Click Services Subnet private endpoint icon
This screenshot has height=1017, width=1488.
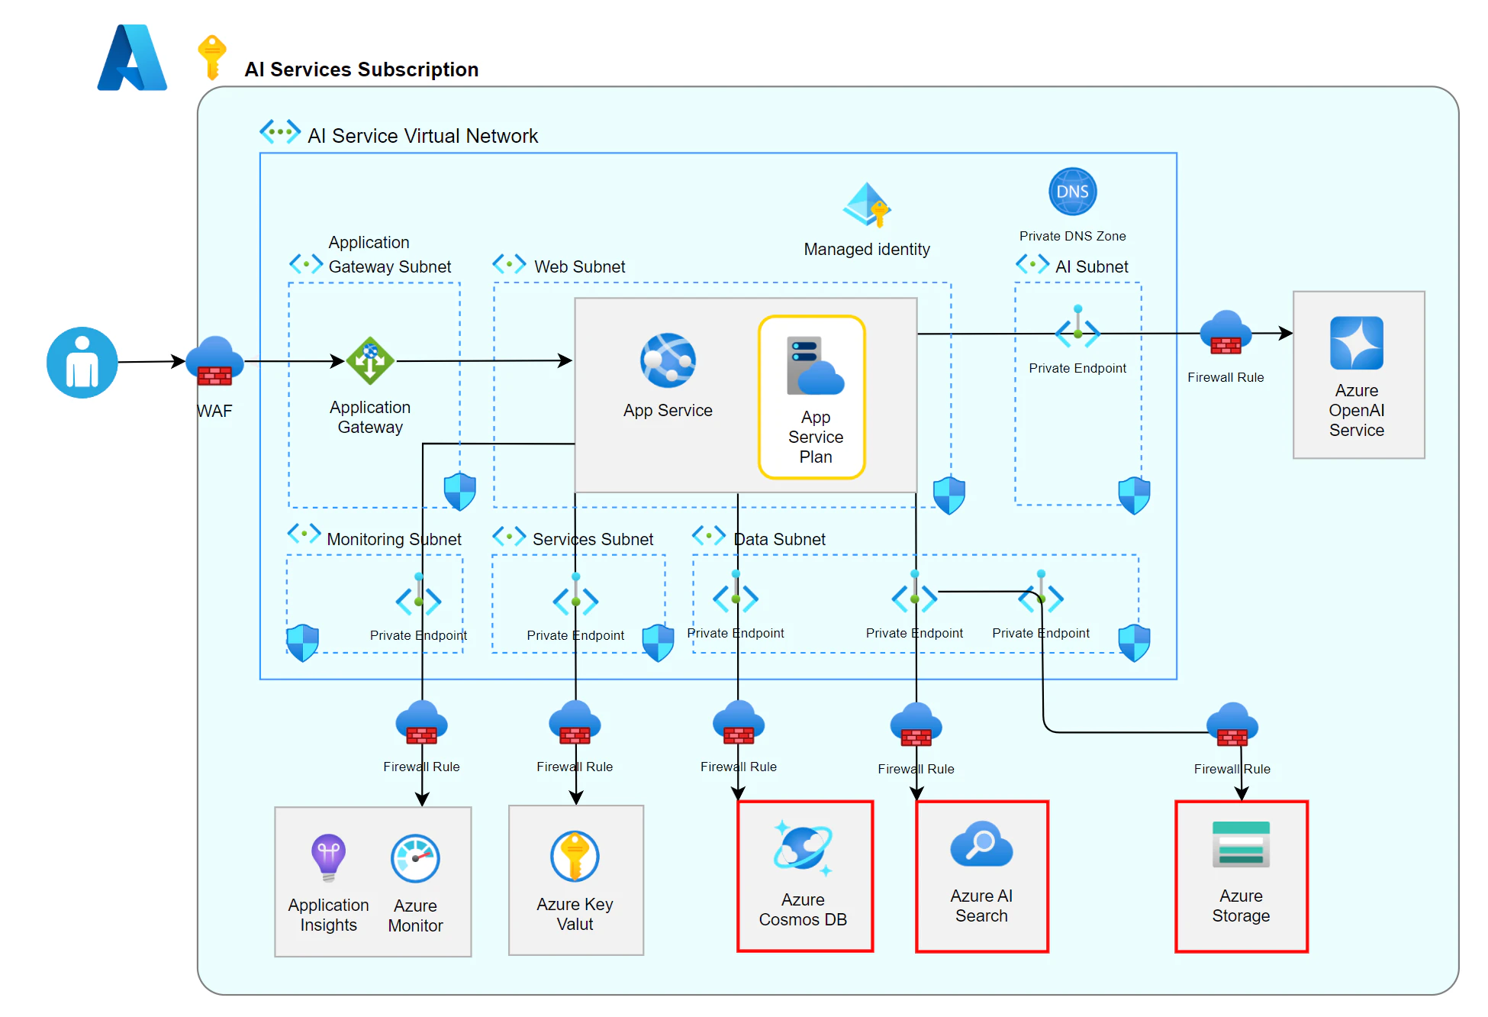pyautogui.click(x=575, y=594)
